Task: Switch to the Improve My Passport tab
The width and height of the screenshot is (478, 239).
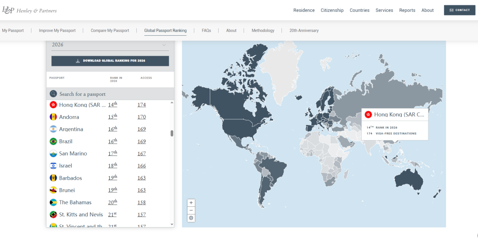Action: click(57, 30)
